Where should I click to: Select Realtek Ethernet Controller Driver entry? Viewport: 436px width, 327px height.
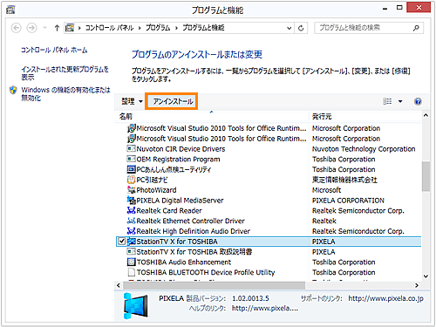click(x=191, y=221)
